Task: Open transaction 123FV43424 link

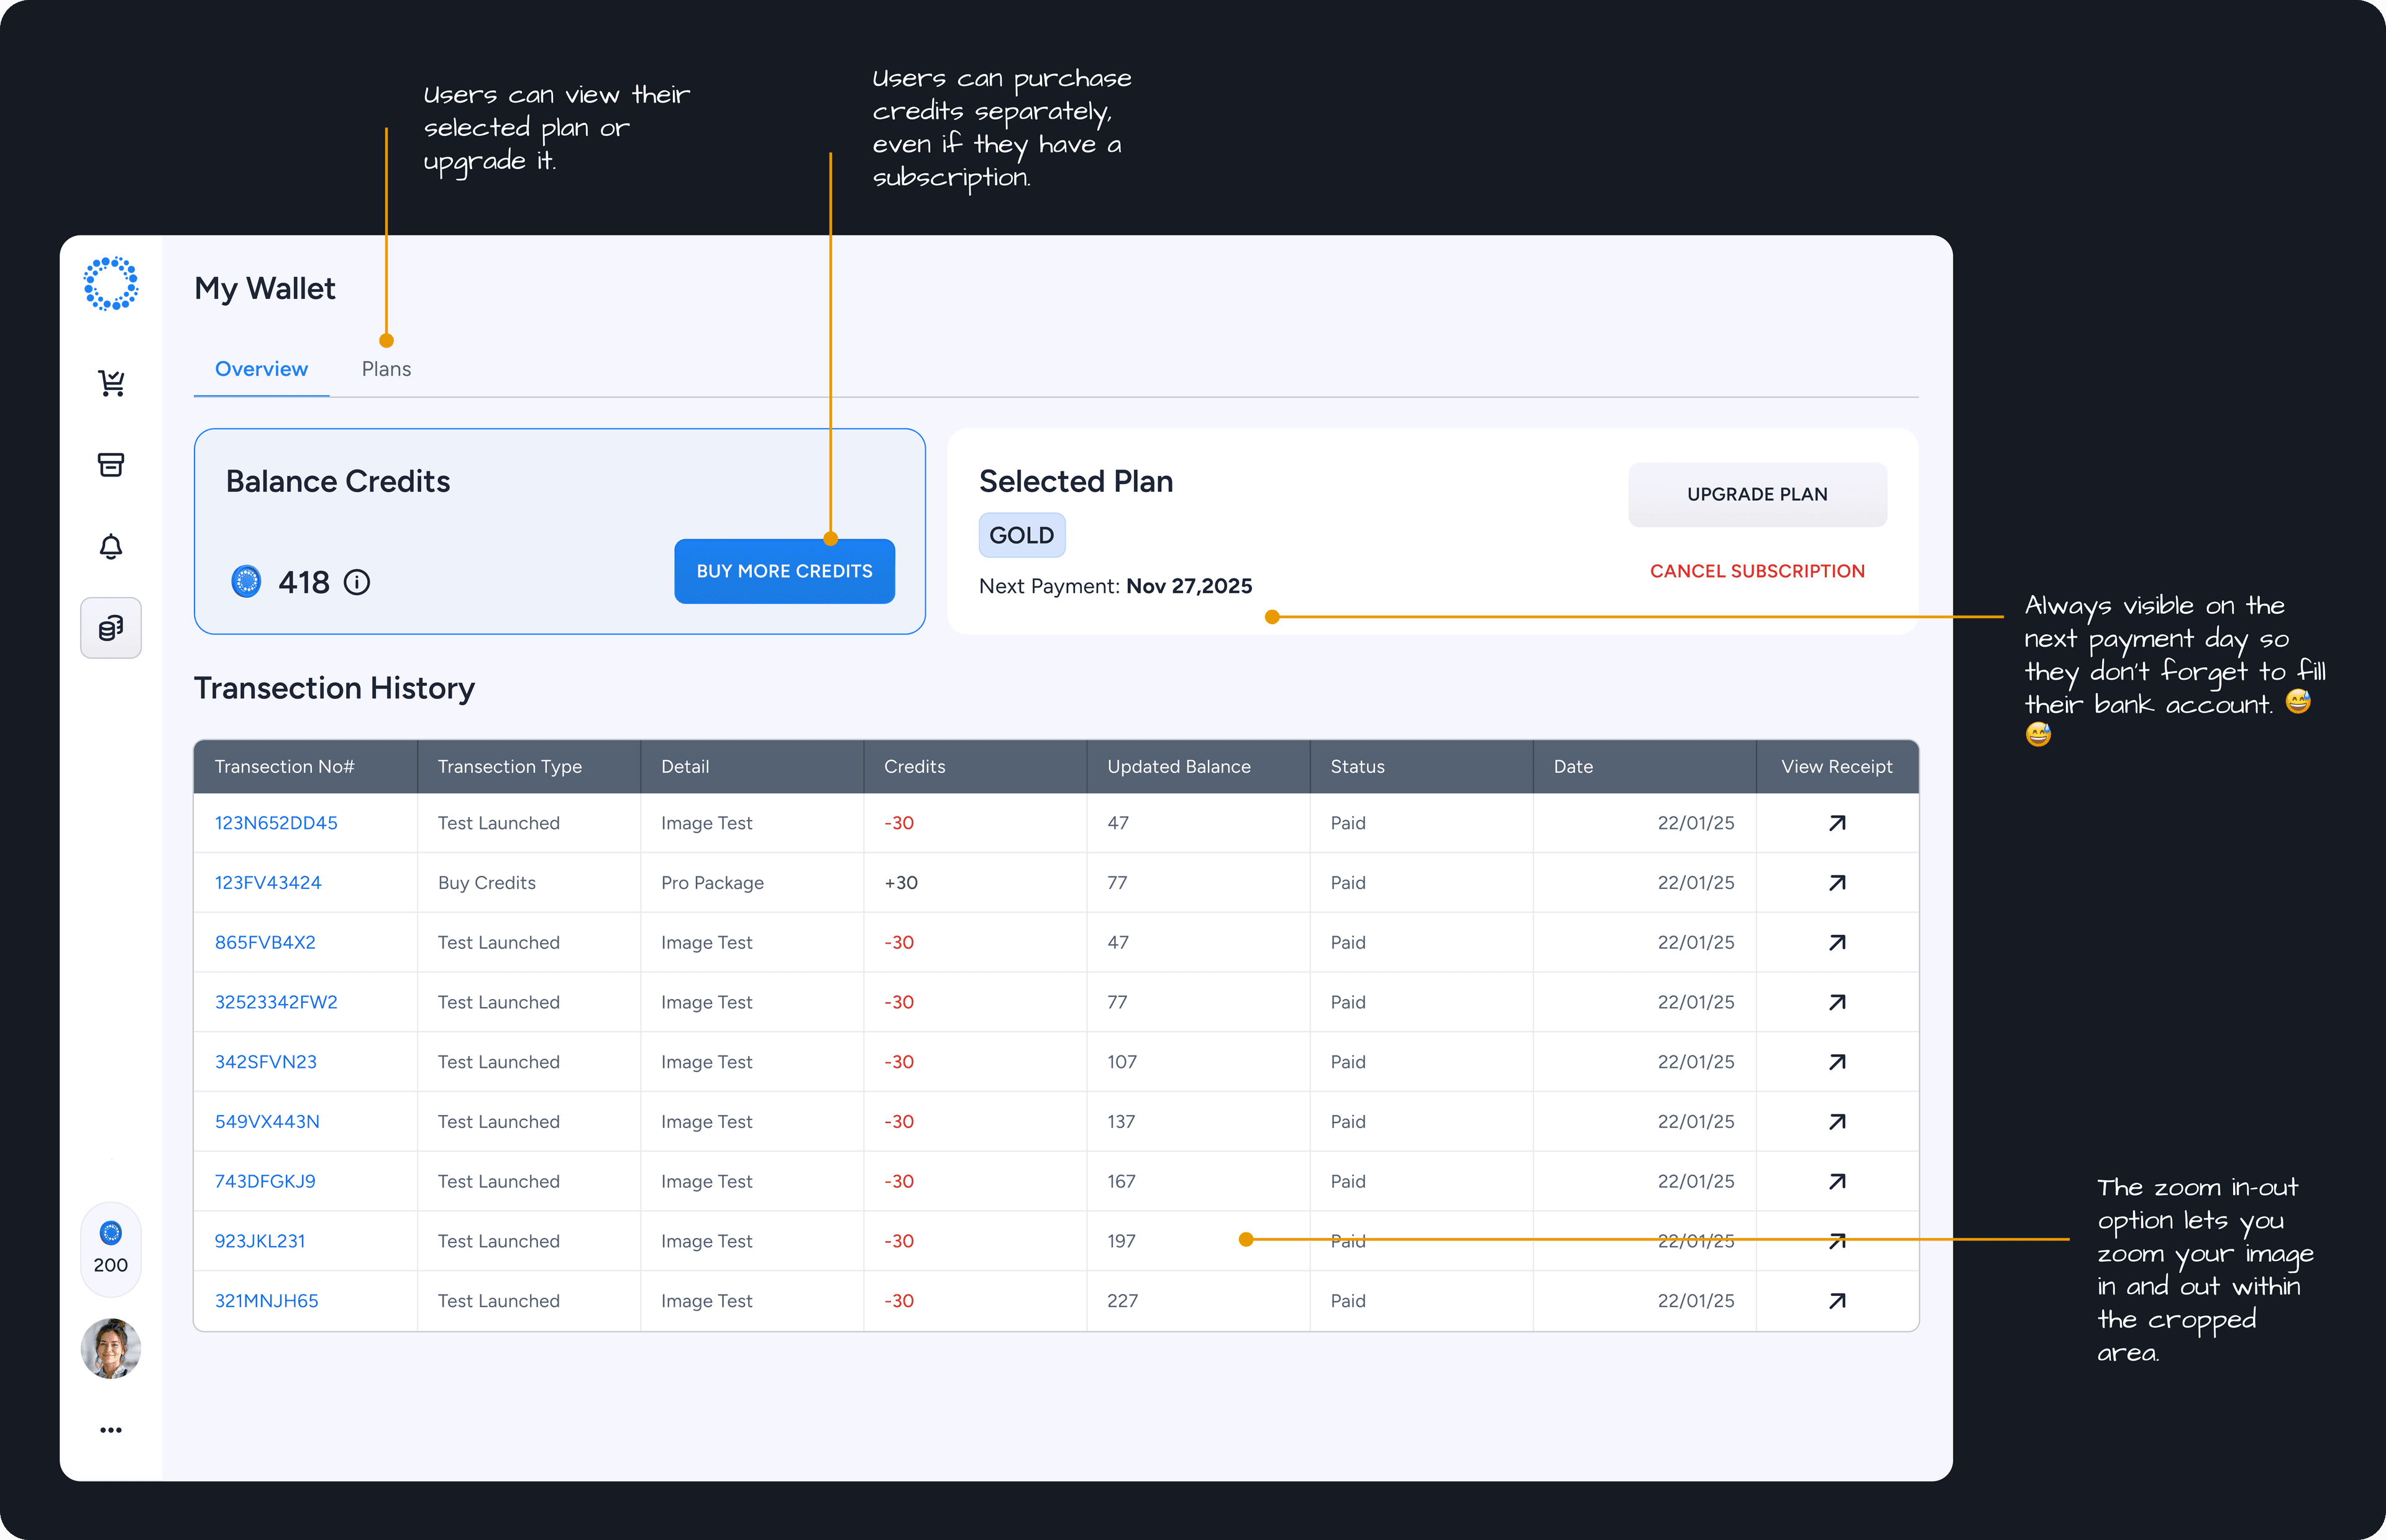Action: 268,883
